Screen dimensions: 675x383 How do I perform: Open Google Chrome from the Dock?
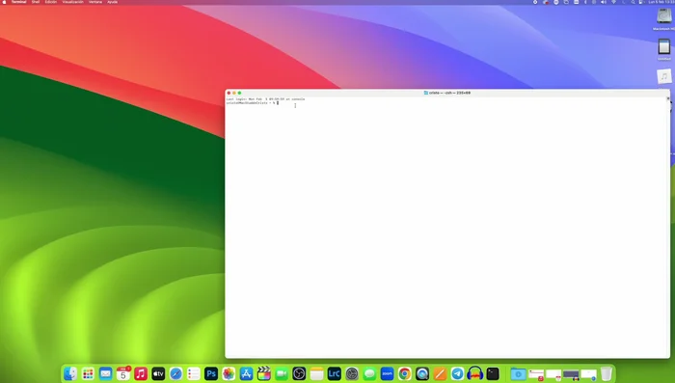tap(405, 373)
